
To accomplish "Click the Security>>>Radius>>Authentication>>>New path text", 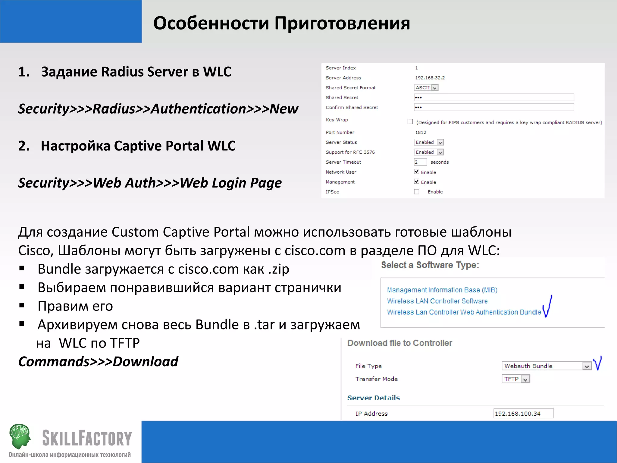I will click(158, 109).
